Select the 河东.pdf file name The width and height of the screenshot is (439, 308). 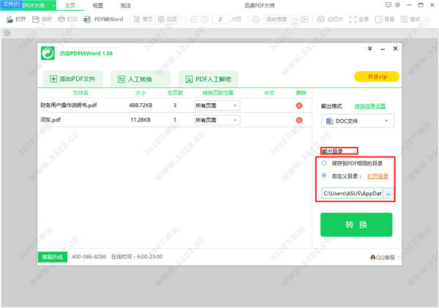click(x=50, y=120)
